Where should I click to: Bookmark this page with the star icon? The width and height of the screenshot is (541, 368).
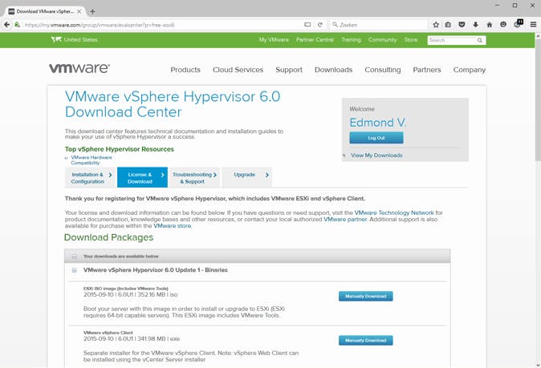436,25
